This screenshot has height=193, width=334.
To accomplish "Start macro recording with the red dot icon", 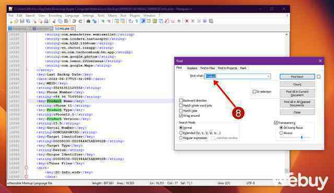I will [x=187, y=21].
